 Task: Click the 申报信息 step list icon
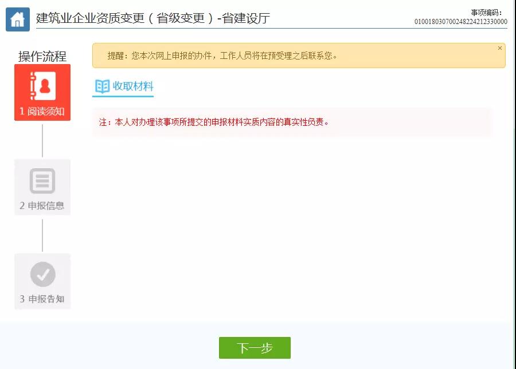tap(42, 181)
